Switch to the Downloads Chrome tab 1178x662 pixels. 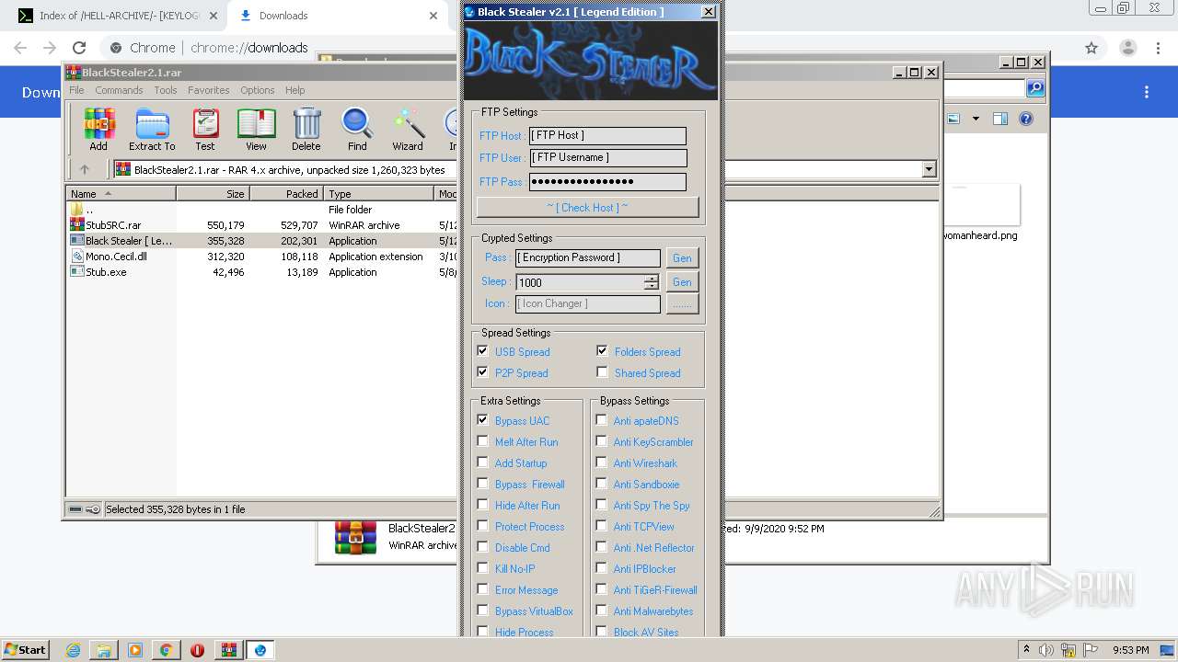point(337,16)
